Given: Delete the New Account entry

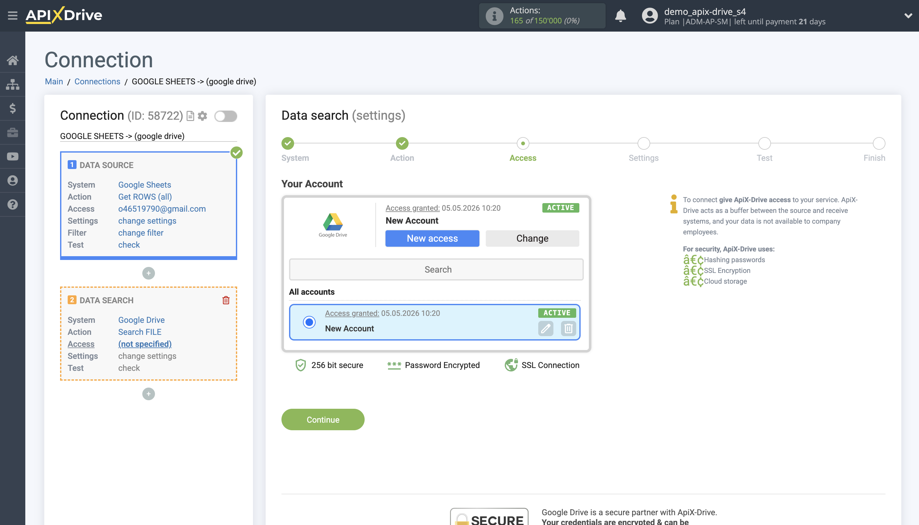Looking at the screenshot, I should pyautogui.click(x=569, y=329).
